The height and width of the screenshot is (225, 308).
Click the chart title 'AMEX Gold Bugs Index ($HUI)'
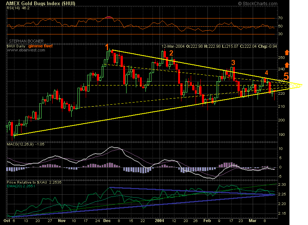click(x=41, y=3)
